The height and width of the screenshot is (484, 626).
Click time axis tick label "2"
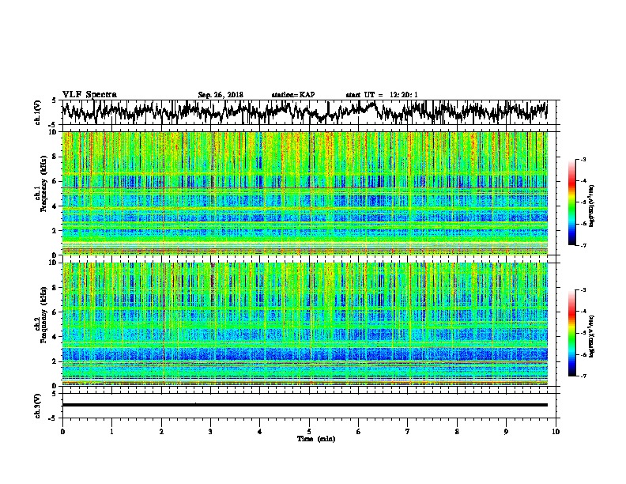(x=161, y=432)
